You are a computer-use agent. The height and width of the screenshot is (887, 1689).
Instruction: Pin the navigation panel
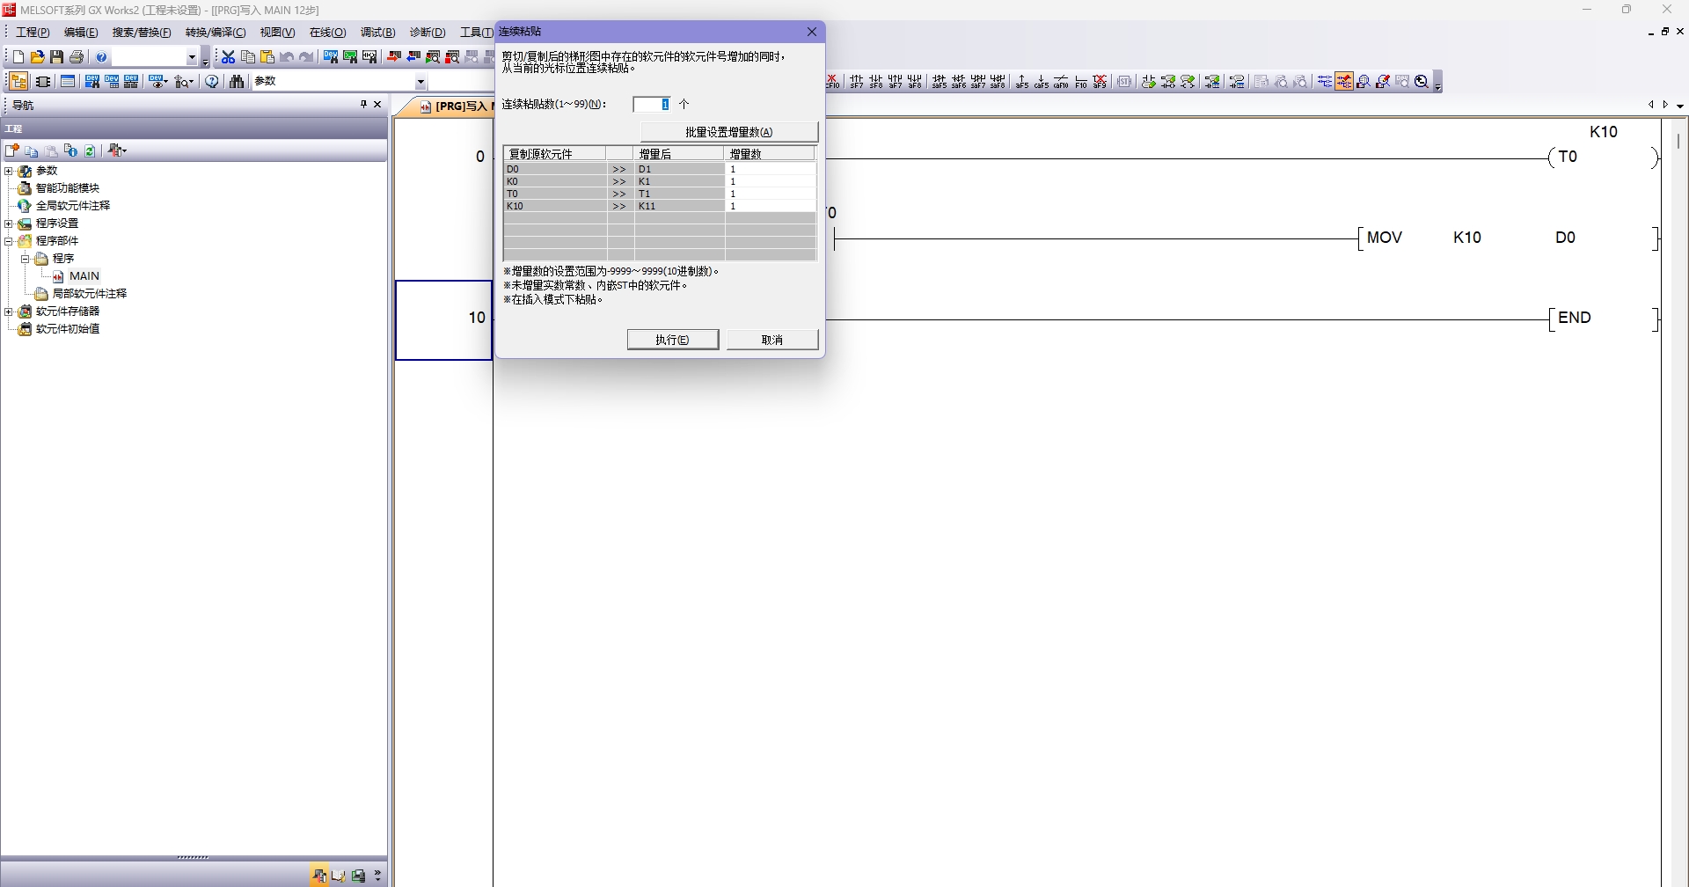pyautogui.click(x=363, y=105)
